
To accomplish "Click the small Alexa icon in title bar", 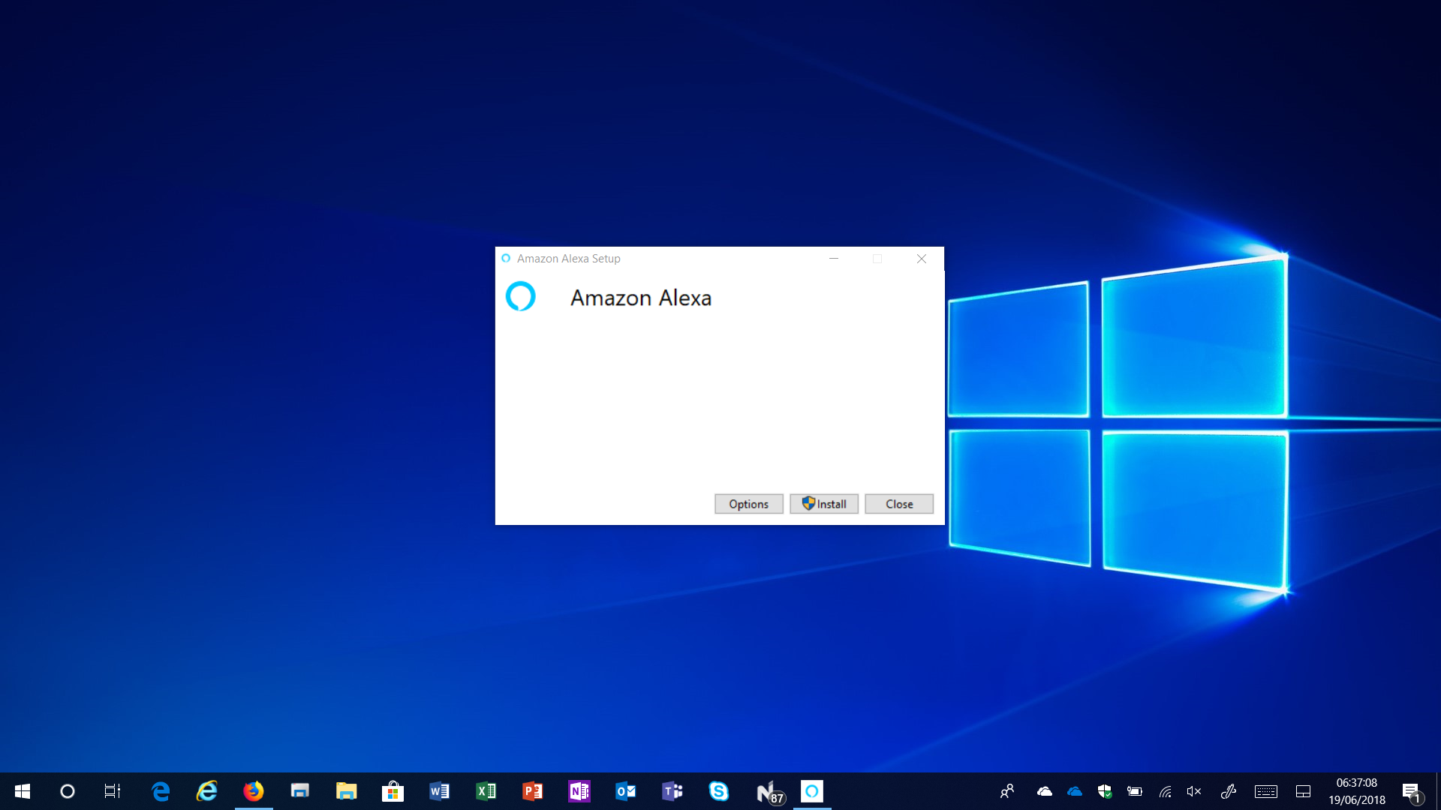I will 506,259.
